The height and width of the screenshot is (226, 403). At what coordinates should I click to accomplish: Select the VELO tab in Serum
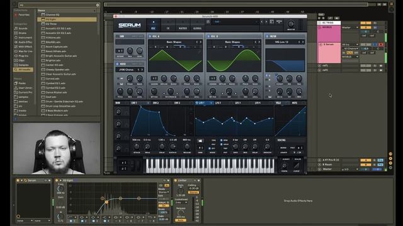coord(278,103)
